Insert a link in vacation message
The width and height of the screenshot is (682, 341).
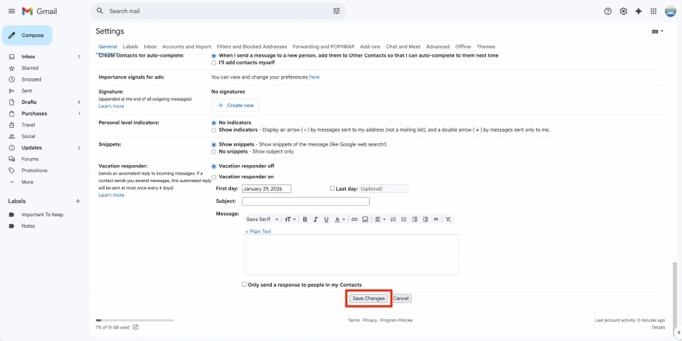pos(354,219)
